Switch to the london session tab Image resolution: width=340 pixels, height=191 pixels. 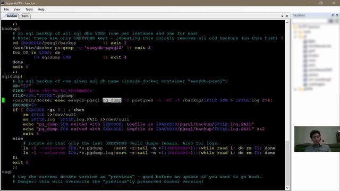tap(12, 16)
